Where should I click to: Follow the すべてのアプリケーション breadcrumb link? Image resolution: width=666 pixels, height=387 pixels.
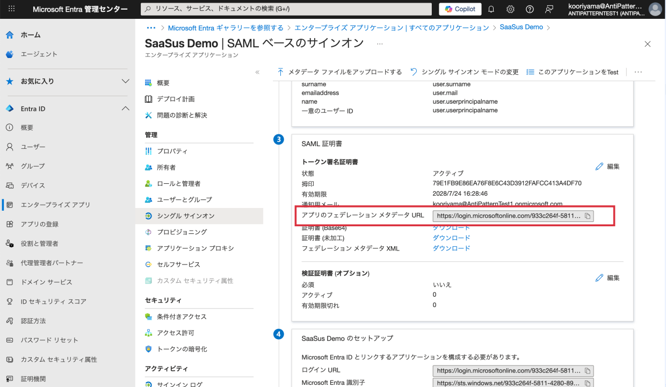(392, 27)
